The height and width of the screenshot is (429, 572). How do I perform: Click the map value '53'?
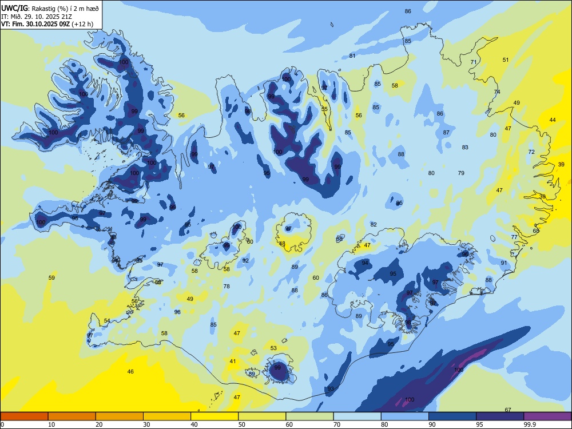(x=273, y=348)
